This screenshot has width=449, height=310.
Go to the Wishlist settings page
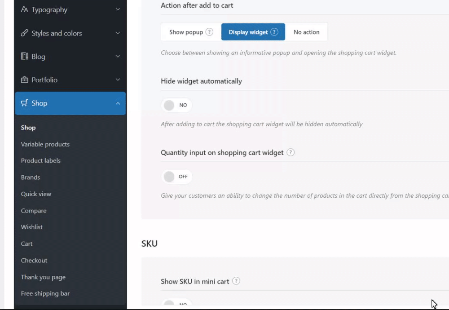[32, 227]
